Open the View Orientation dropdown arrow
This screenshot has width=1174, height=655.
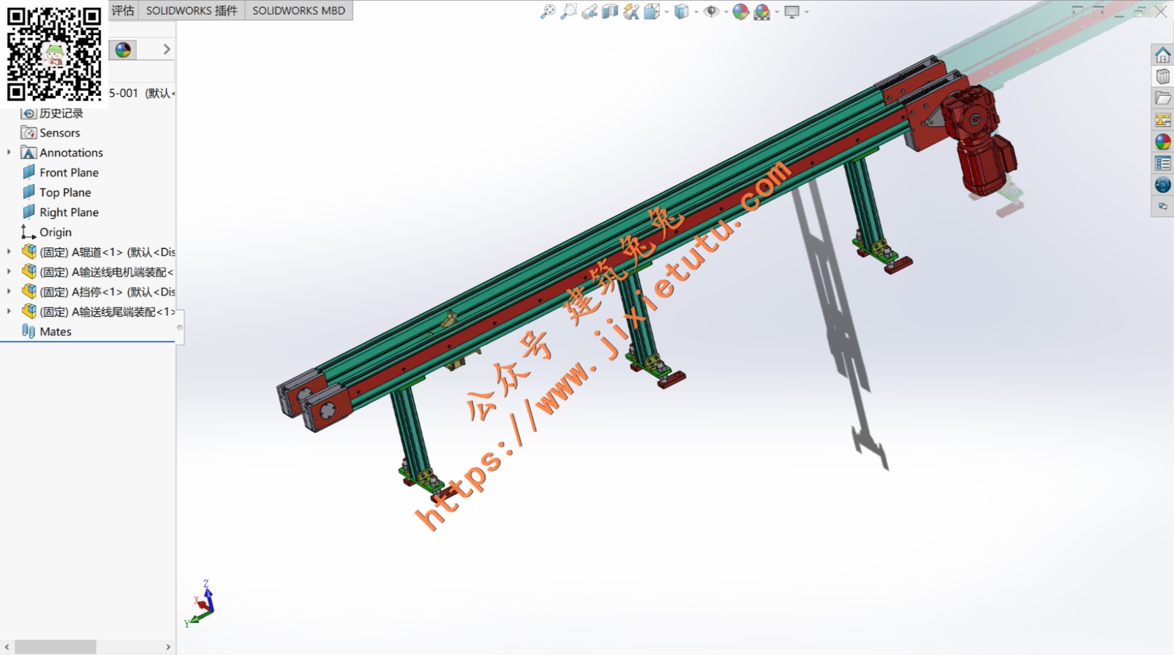click(667, 12)
